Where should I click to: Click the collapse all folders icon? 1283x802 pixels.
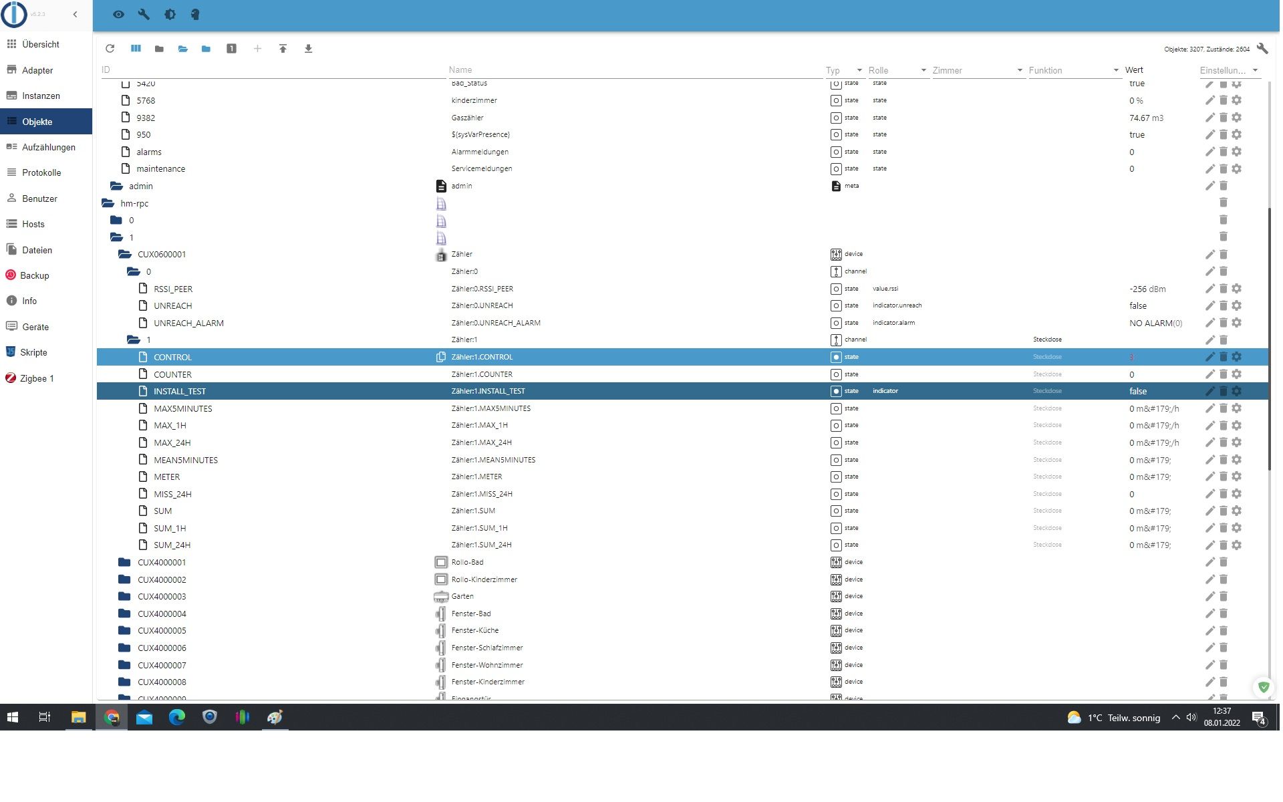click(159, 49)
